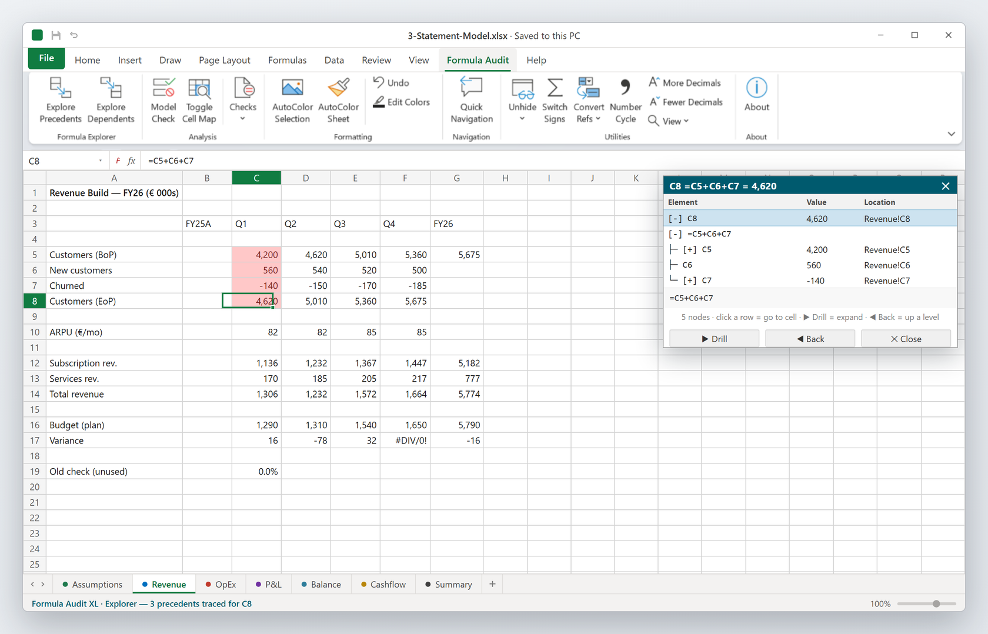Run the Model Check
Image resolution: width=988 pixels, height=634 pixels.
point(163,100)
